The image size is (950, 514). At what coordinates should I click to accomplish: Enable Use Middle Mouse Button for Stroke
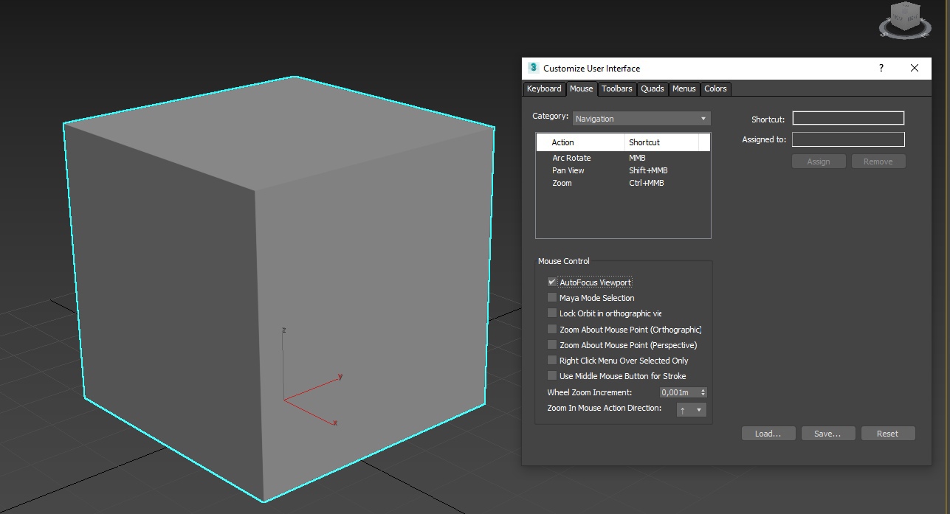(552, 375)
